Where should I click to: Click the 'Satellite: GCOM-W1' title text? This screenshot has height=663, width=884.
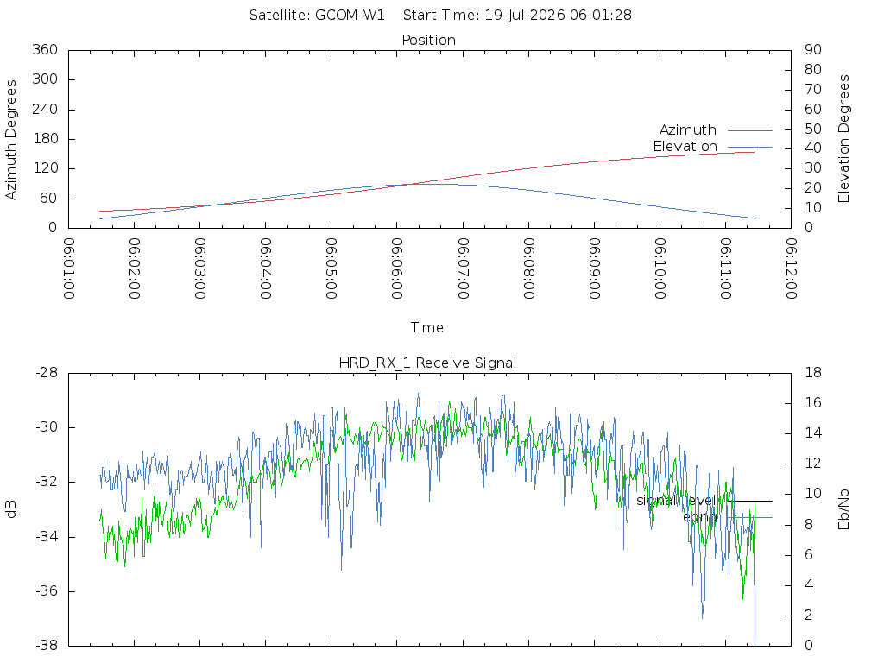pyautogui.click(x=317, y=16)
